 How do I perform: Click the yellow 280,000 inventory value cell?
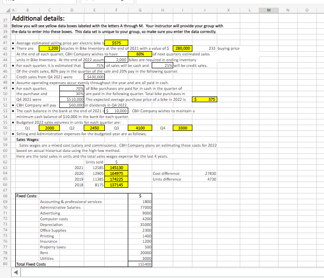pos(182,48)
